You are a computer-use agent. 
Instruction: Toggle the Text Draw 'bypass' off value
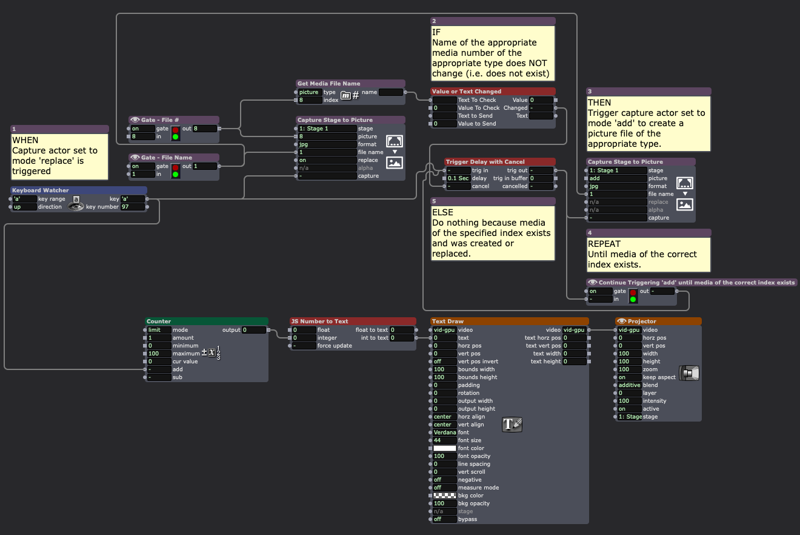(x=444, y=519)
